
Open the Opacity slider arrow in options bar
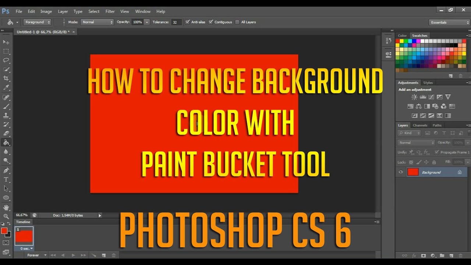[x=147, y=22]
